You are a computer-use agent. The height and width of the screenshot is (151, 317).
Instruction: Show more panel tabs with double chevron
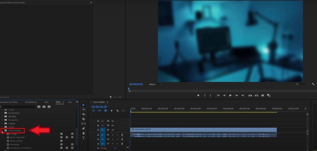pyautogui.click(x=77, y=102)
